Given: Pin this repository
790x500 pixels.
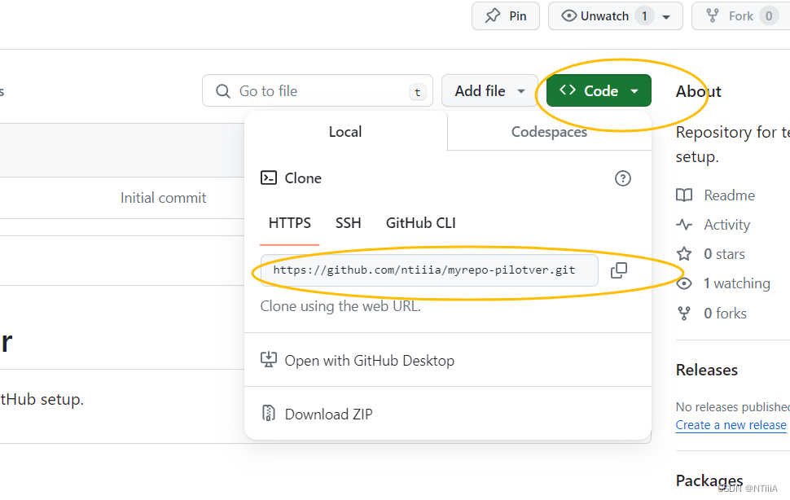Looking at the screenshot, I should coord(505,16).
